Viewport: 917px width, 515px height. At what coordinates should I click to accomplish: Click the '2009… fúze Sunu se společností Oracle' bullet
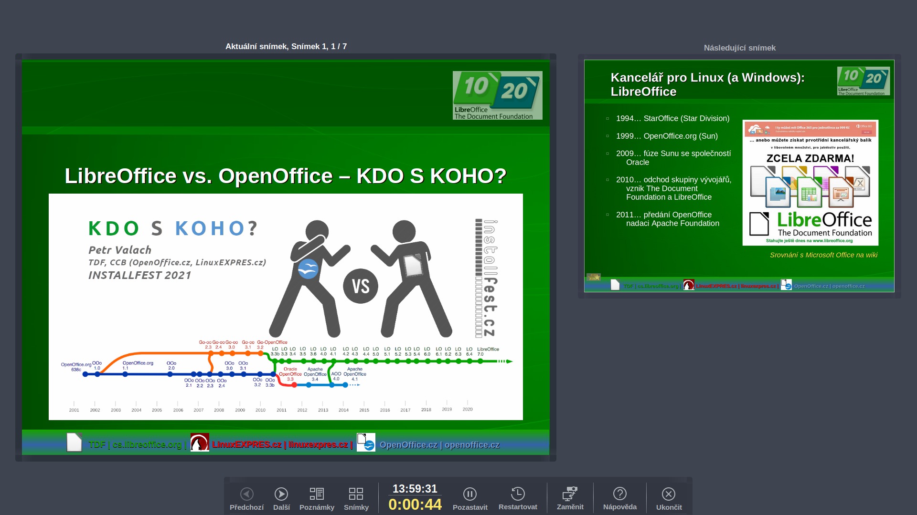(673, 158)
